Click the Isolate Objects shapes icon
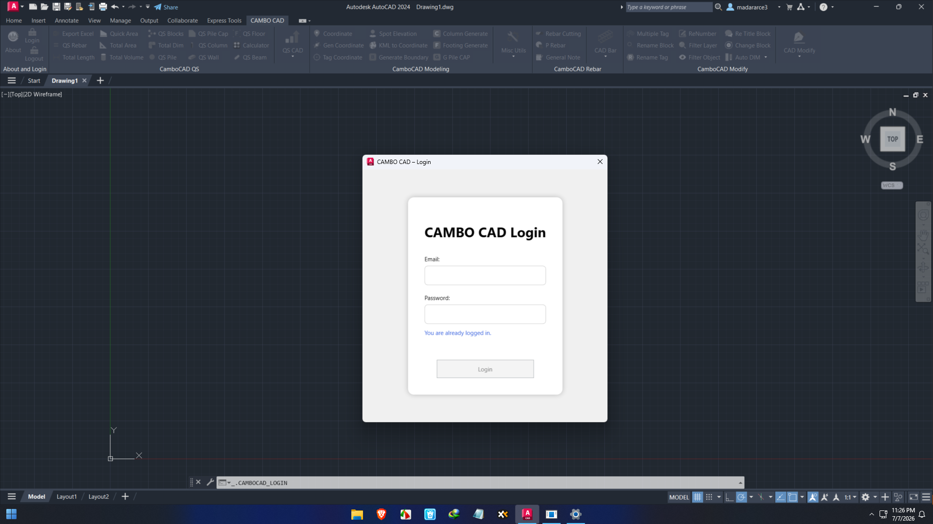The image size is (933, 524). 898,497
